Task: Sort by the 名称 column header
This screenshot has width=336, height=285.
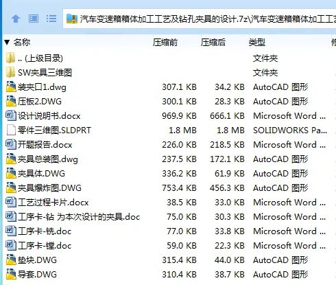Action: [22, 43]
